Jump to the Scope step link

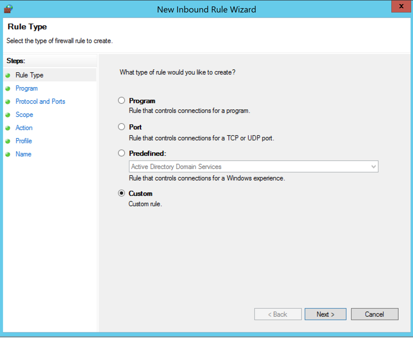point(24,115)
